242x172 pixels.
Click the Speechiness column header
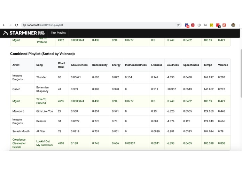[191, 65]
